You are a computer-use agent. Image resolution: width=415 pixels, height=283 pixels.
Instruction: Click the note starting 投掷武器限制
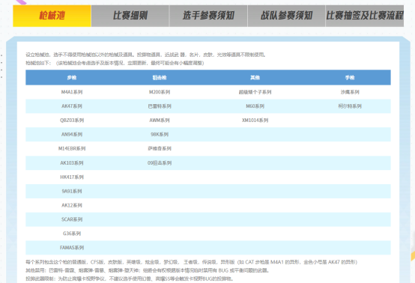130,279
